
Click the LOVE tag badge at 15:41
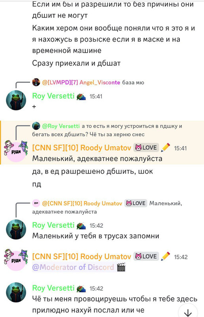[146, 147]
